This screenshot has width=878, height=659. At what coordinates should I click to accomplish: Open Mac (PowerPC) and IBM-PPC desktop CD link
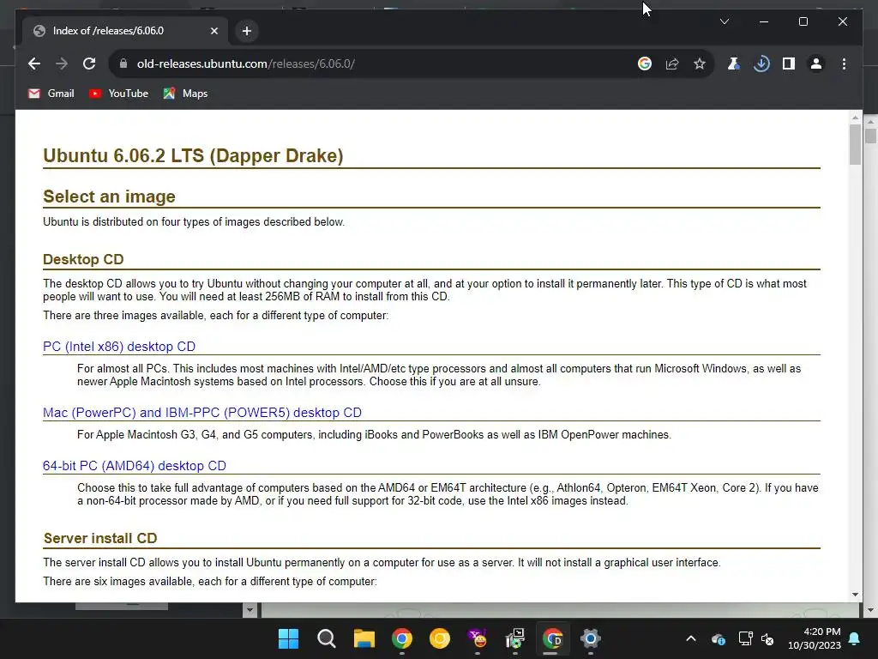(x=202, y=413)
